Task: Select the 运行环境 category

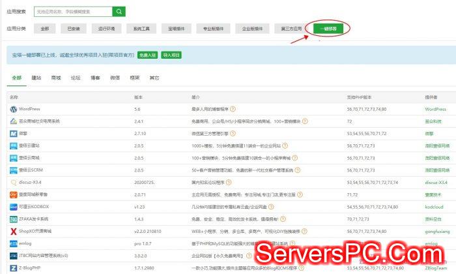Action: pyautogui.click(x=107, y=29)
